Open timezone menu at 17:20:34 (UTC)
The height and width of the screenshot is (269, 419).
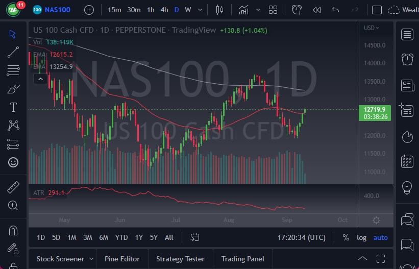[x=302, y=238]
